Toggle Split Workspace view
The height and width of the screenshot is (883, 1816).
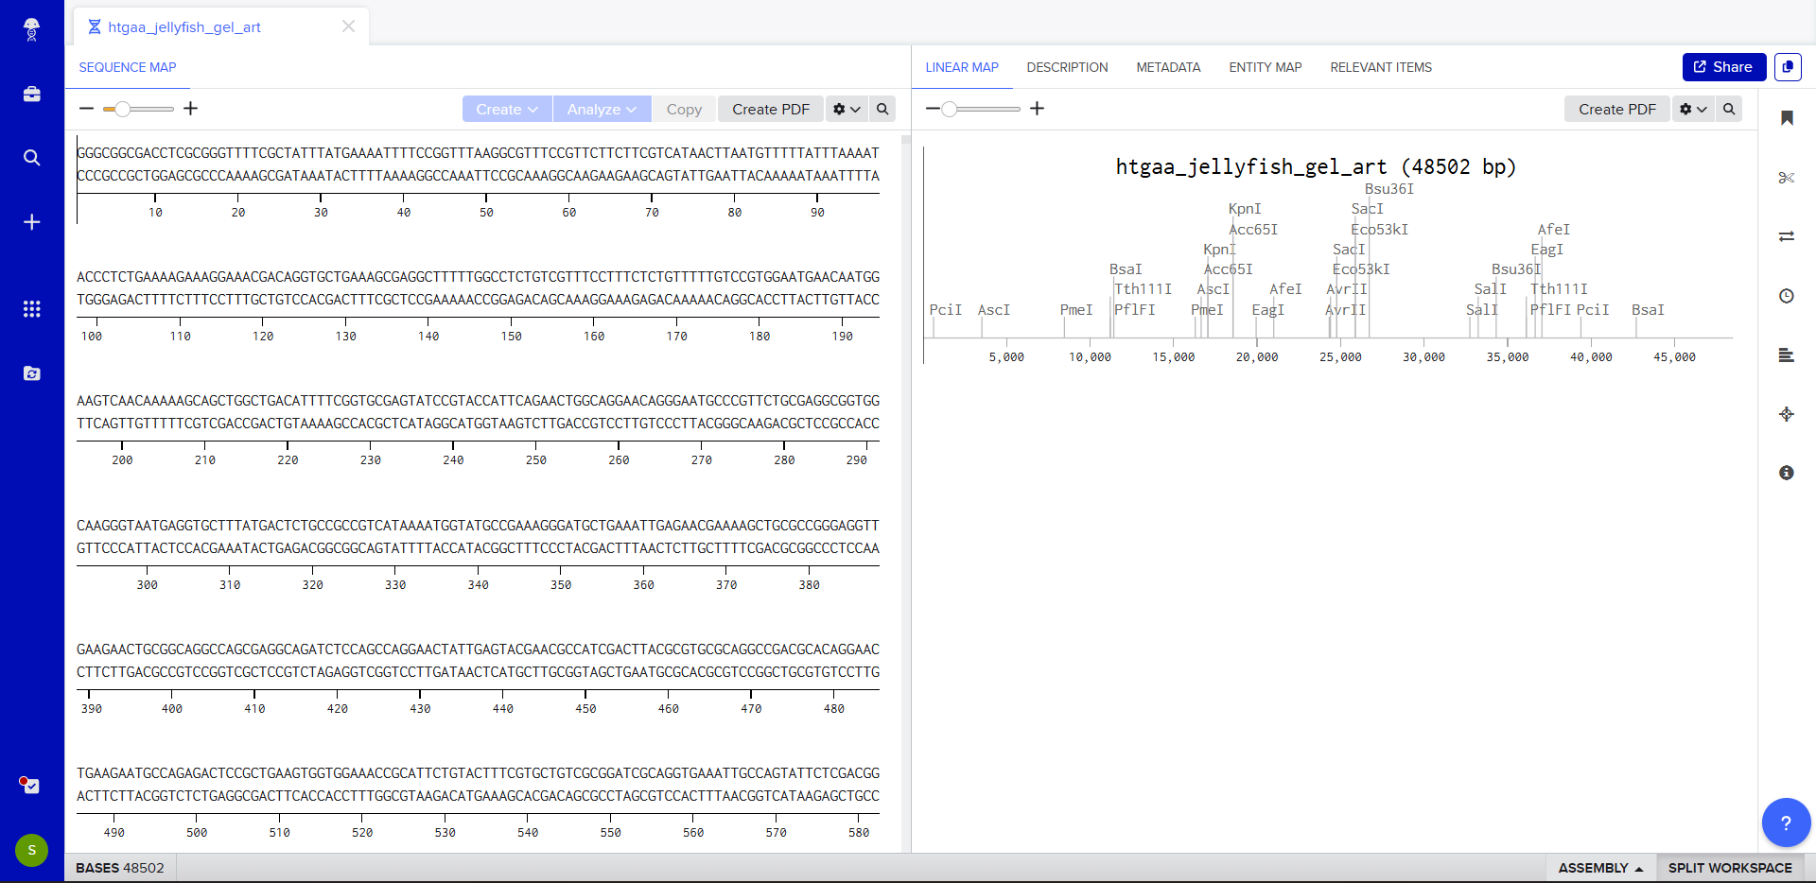point(1729,868)
